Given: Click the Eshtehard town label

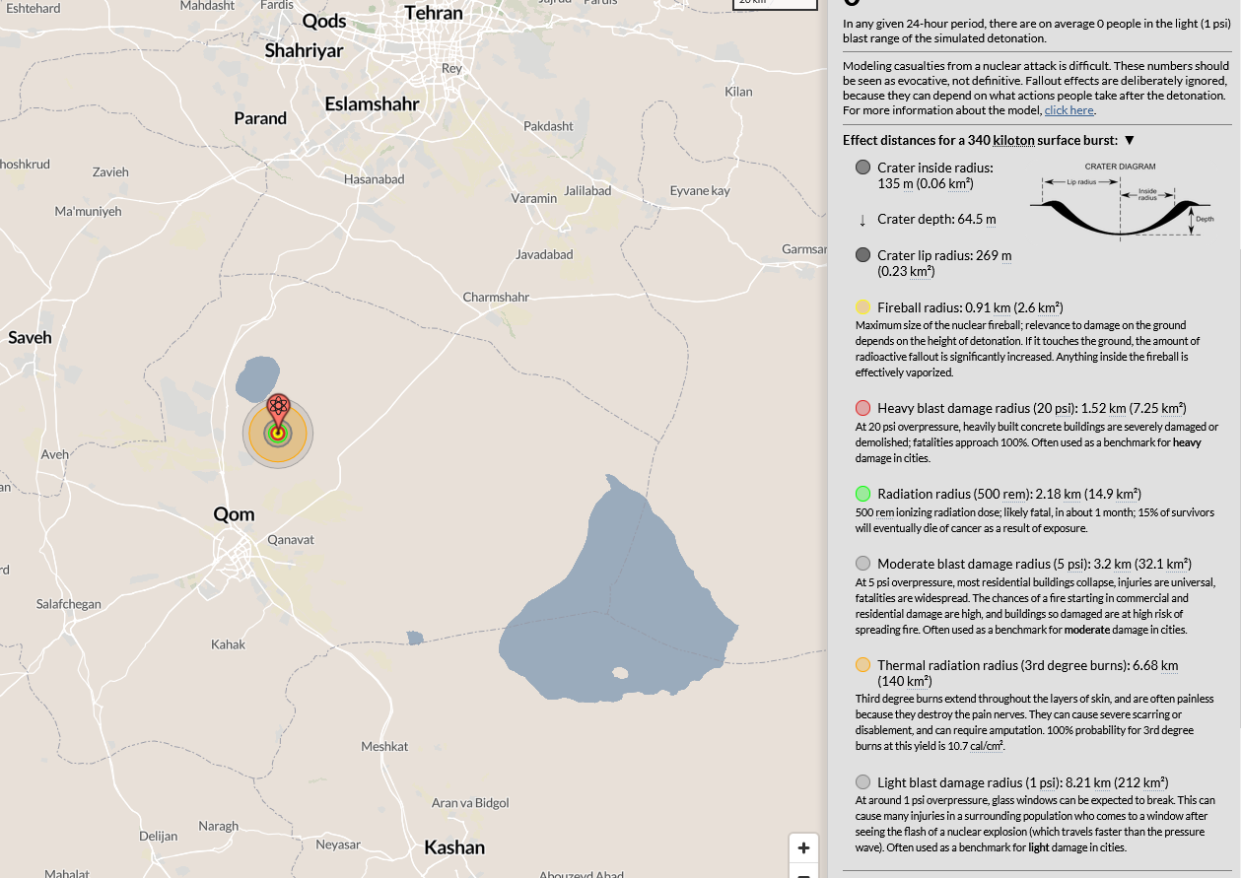Looking at the screenshot, I should [x=33, y=8].
